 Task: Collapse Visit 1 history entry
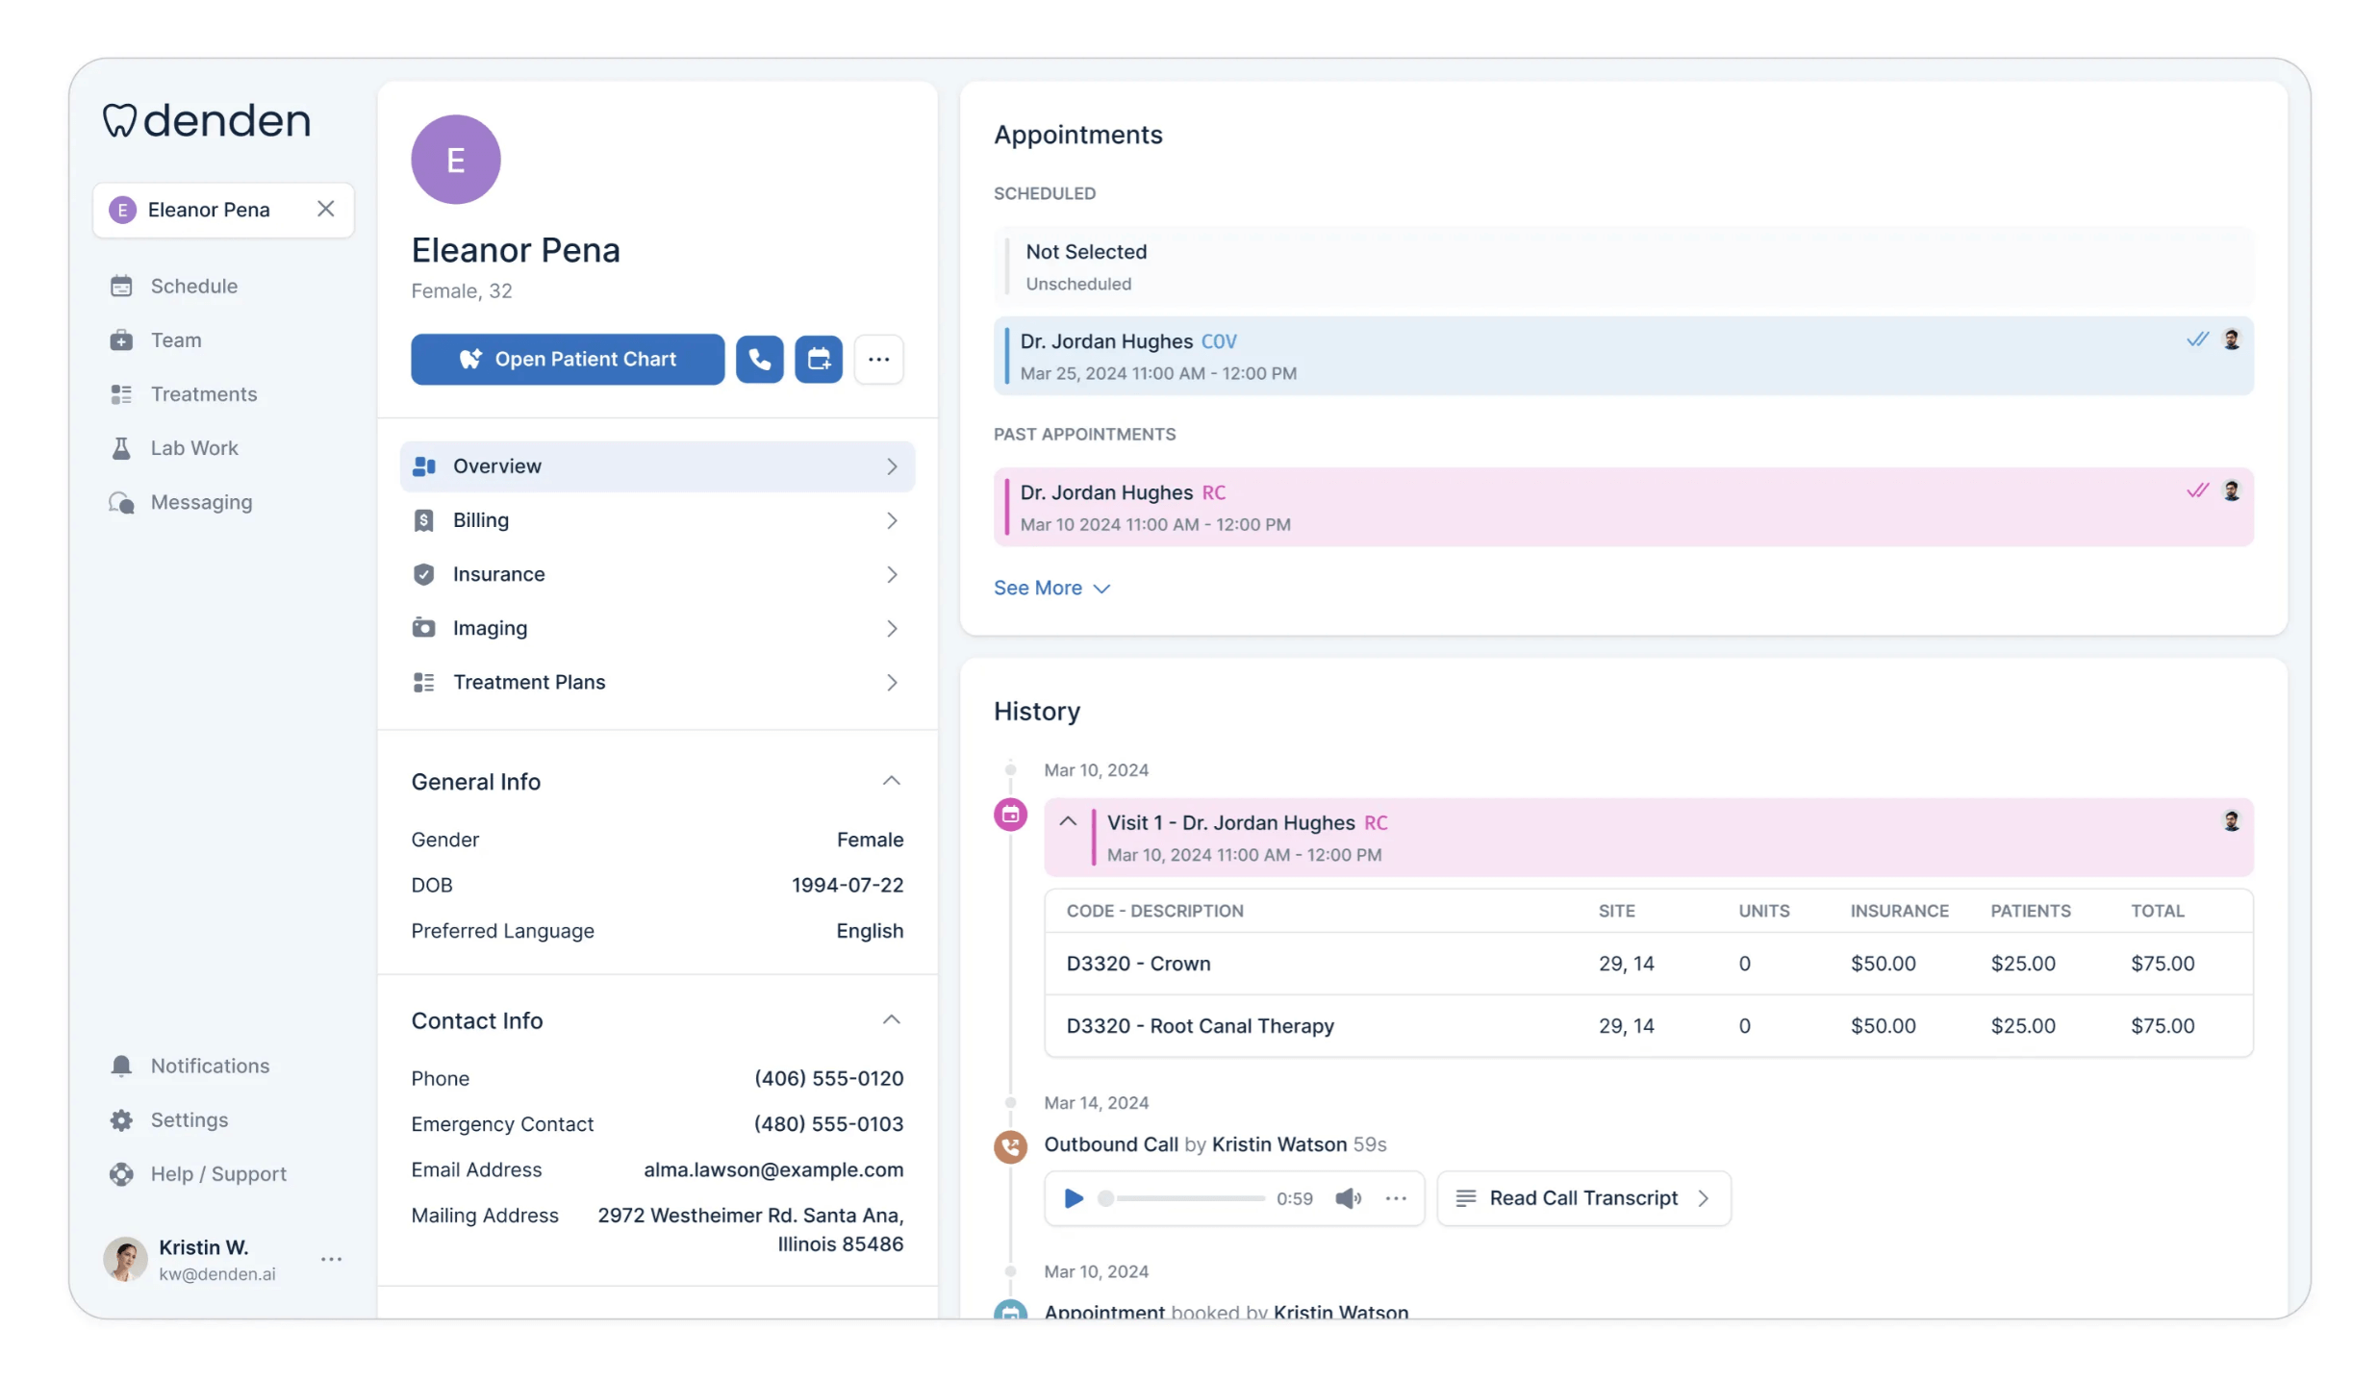(1067, 821)
